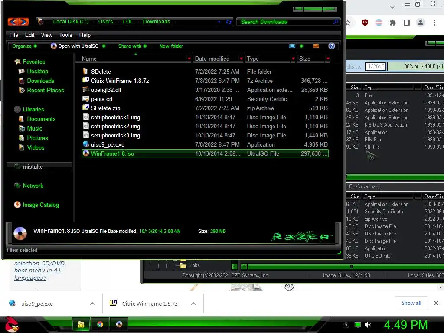Click New folder in the toolbar

point(171,46)
